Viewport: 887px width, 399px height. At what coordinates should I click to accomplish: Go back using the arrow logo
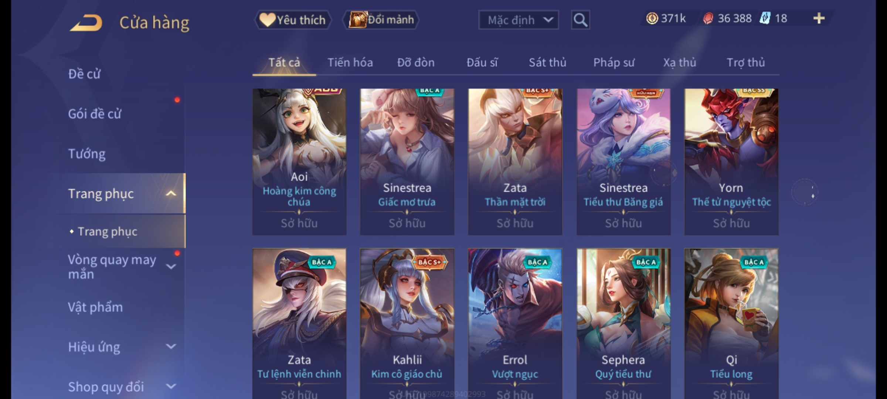click(x=86, y=23)
